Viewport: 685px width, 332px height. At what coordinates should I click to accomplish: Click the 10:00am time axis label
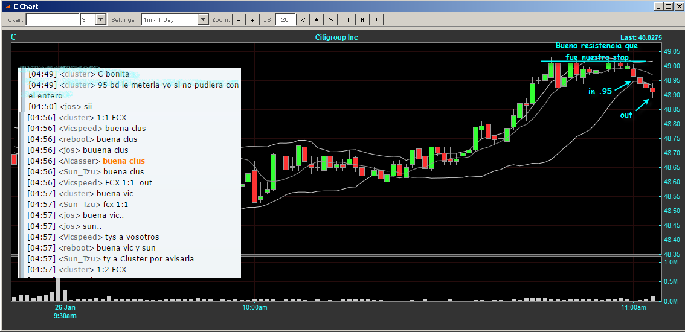[x=255, y=308]
